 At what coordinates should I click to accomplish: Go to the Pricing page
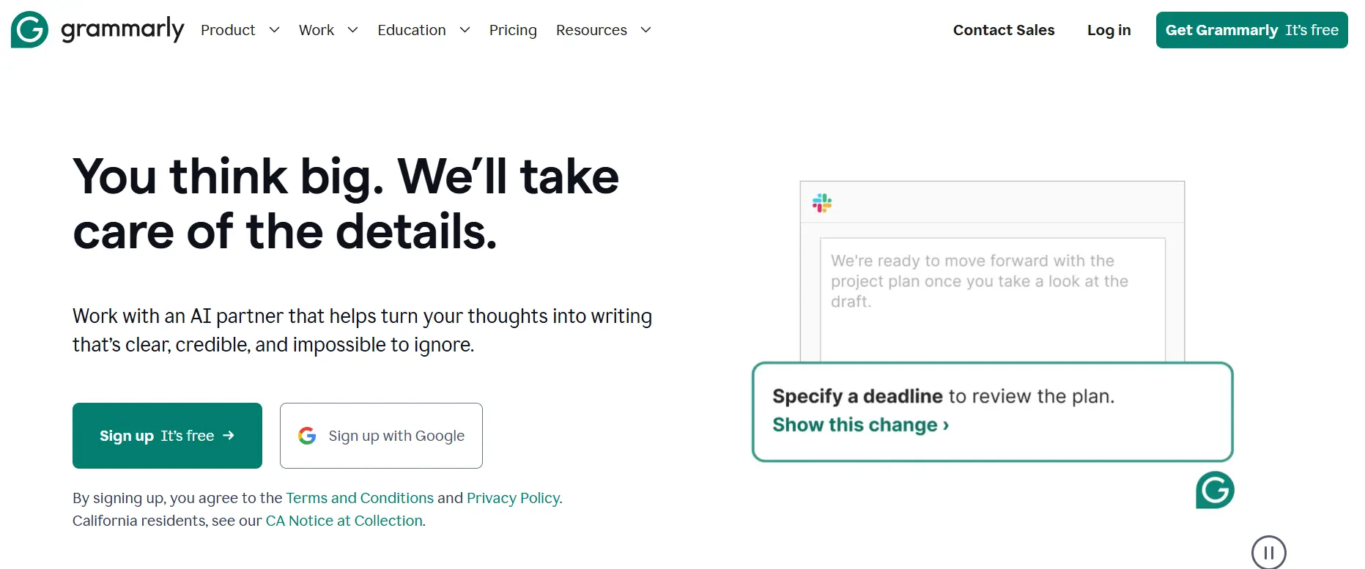click(513, 30)
